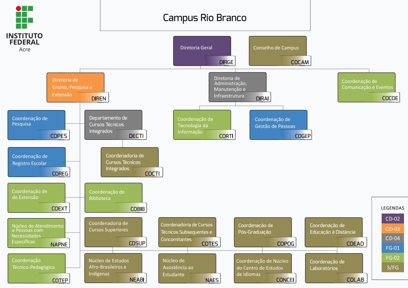Click the Registro Escolar COREG box
Screen dimensions: 408x288
(x=37, y=162)
